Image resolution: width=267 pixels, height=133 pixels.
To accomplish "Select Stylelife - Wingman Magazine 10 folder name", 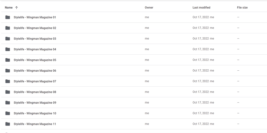I will (35, 113).
